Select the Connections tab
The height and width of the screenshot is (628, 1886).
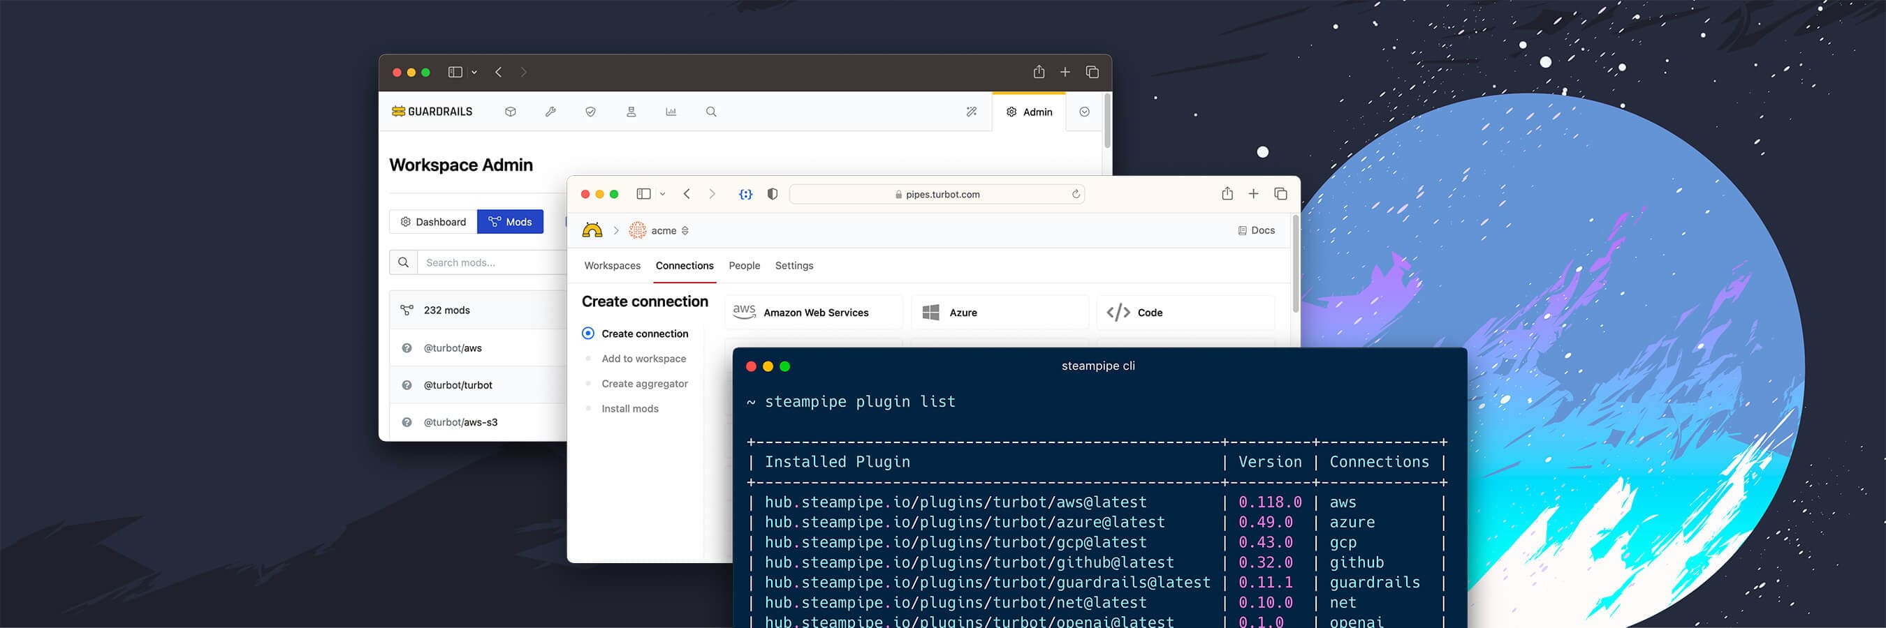click(x=685, y=265)
